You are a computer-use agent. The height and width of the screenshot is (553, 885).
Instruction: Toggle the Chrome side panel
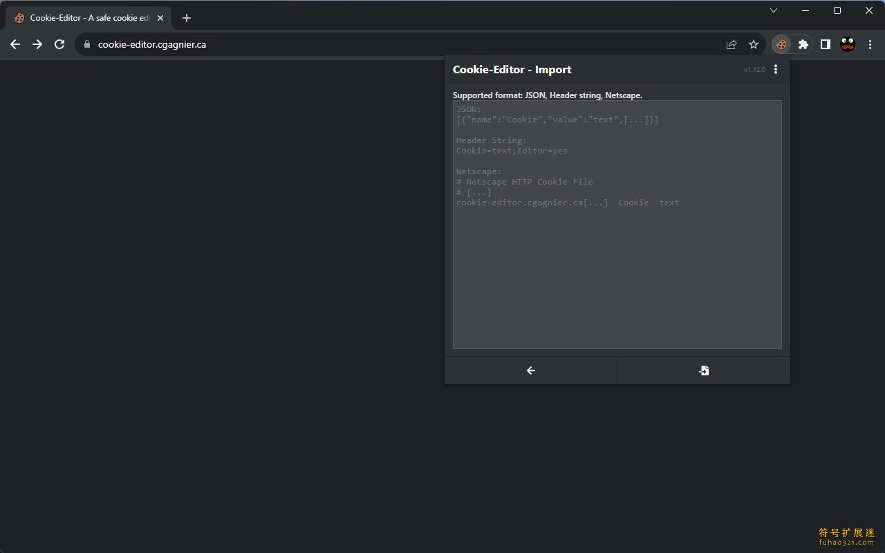click(825, 44)
